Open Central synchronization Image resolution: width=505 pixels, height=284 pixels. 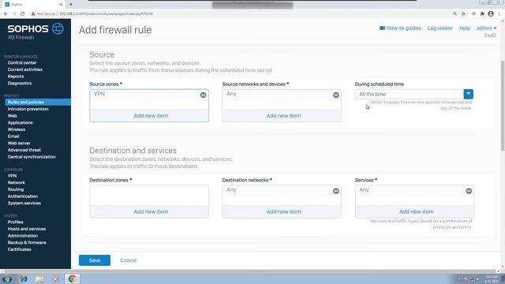click(x=32, y=157)
